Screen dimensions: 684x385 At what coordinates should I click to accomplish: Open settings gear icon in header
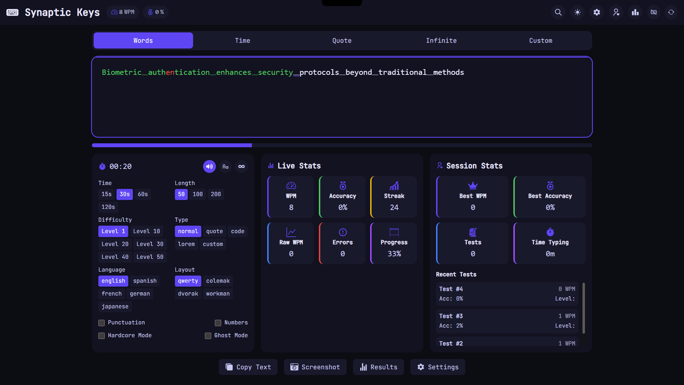click(x=597, y=12)
